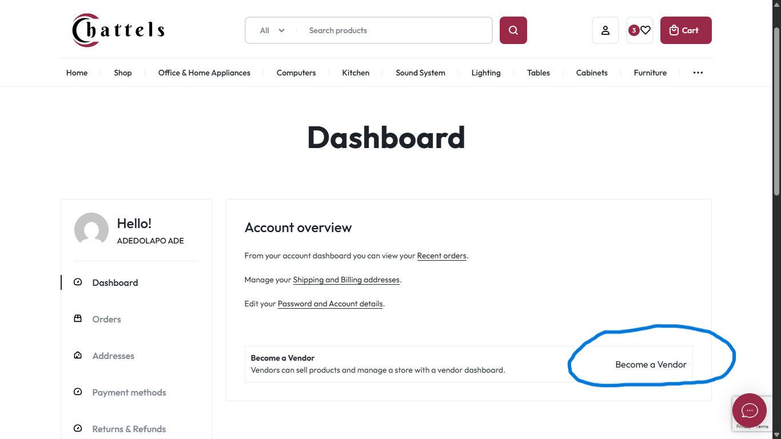Image resolution: width=781 pixels, height=439 pixels.
Task: Expand the three-dots more menu
Action: [x=698, y=73]
